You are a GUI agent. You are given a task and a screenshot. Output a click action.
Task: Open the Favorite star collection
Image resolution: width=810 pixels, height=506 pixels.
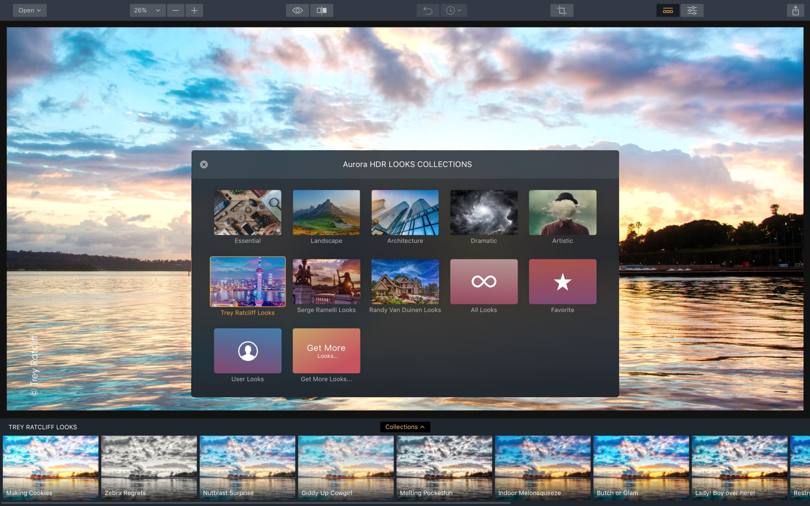pyautogui.click(x=563, y=282)
